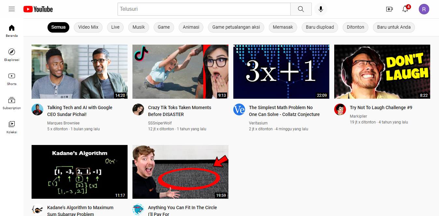Select the Semua filter chip
439x216 pixels.
click(x=59, y=27)
